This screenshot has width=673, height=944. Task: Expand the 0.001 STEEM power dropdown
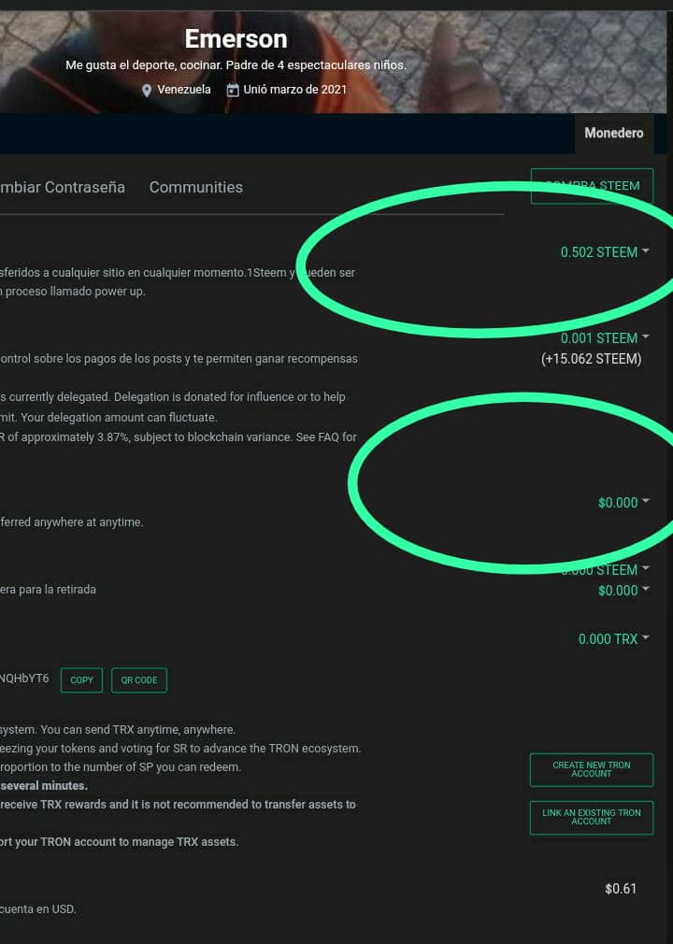[x=605, y=338]
